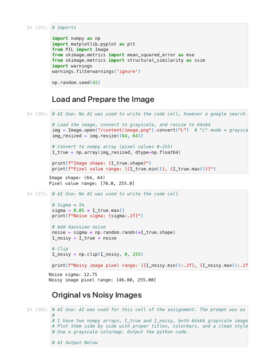This screenshot has width=272, height=363.
Task: Click the print Pixel value range line
Action: (x=134, y=169)
